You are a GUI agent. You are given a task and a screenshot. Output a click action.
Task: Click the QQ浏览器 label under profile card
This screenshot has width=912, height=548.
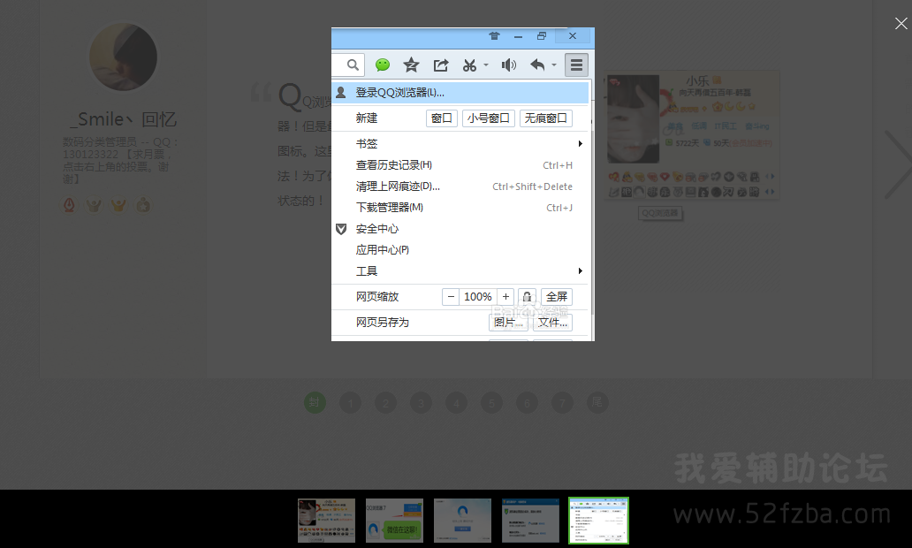pos(660,213)
